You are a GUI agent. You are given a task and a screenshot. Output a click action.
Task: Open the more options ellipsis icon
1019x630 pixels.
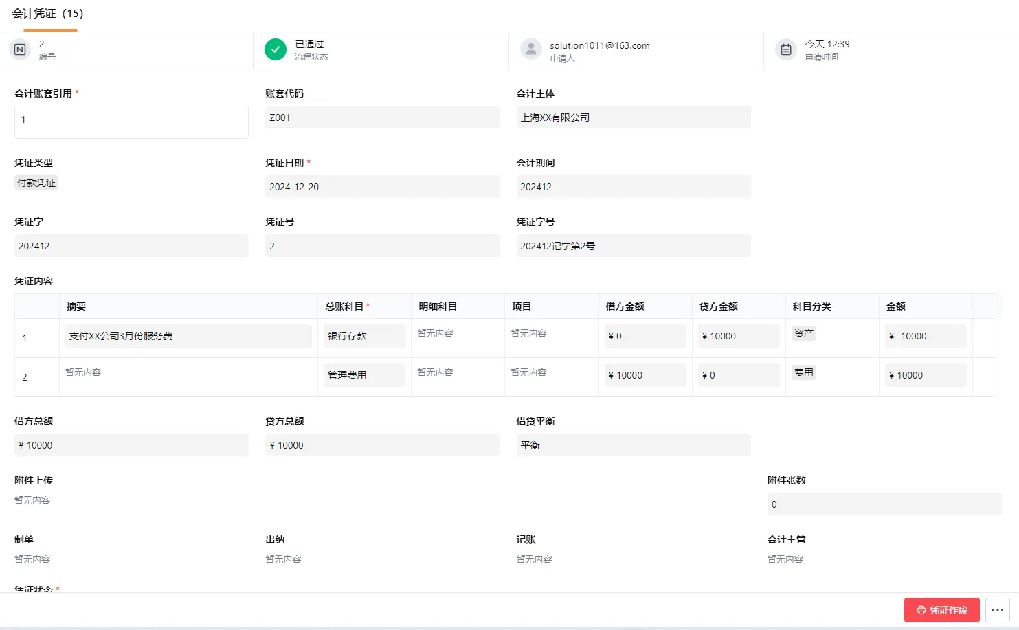(998, 610)
